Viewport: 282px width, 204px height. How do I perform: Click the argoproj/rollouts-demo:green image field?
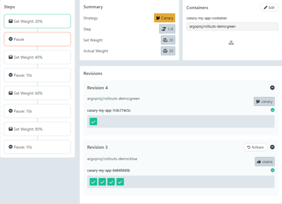[232, 26]
